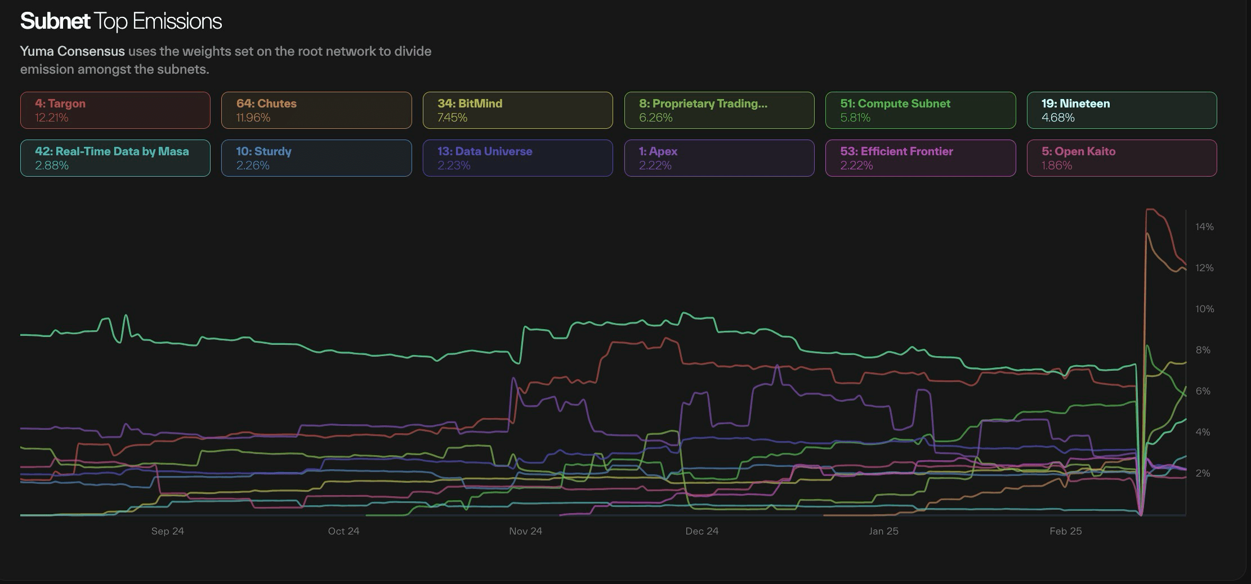Select the 1: Apex legend card
Screen dimensions: 1251x584
(x=719, y=158)
